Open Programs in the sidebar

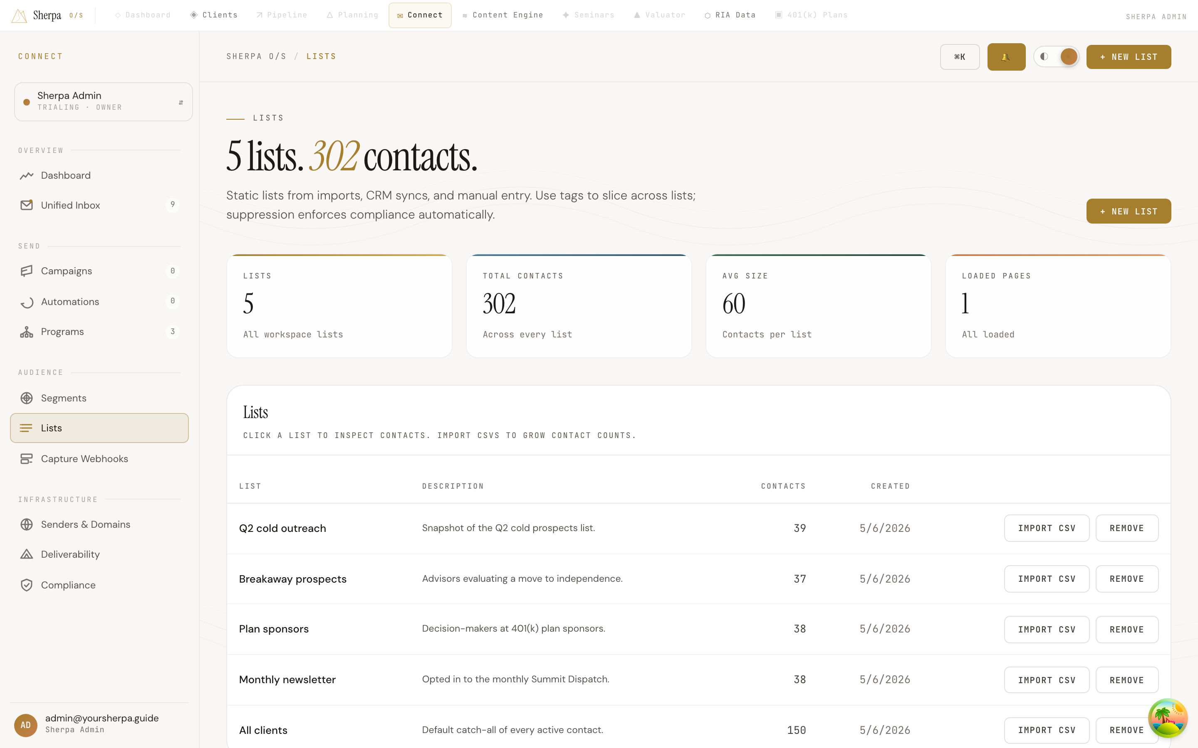(x=99, y=332)
